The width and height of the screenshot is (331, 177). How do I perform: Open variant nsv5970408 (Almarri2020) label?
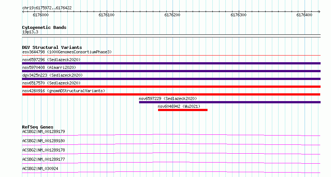[x=49, y=67]
